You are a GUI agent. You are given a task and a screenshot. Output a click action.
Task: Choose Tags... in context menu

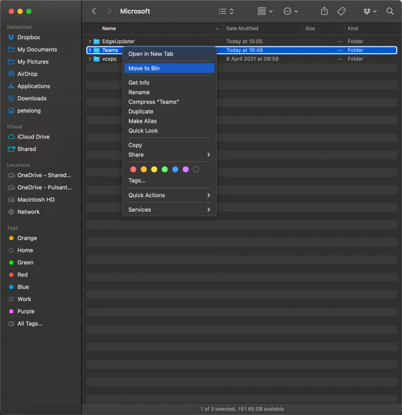tap(170, 180)
